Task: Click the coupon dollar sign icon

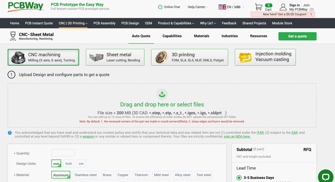Action: [311, 14]
